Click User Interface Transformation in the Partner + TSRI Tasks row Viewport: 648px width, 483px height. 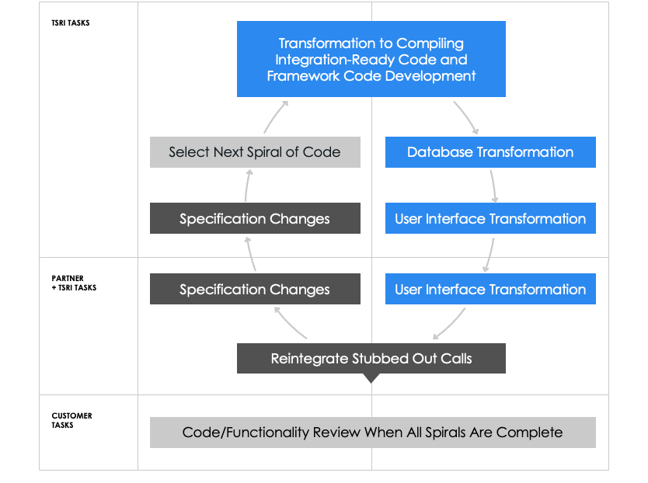[490, 289]
